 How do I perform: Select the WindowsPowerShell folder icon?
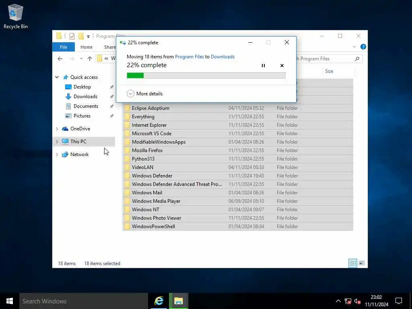[127, 227]
